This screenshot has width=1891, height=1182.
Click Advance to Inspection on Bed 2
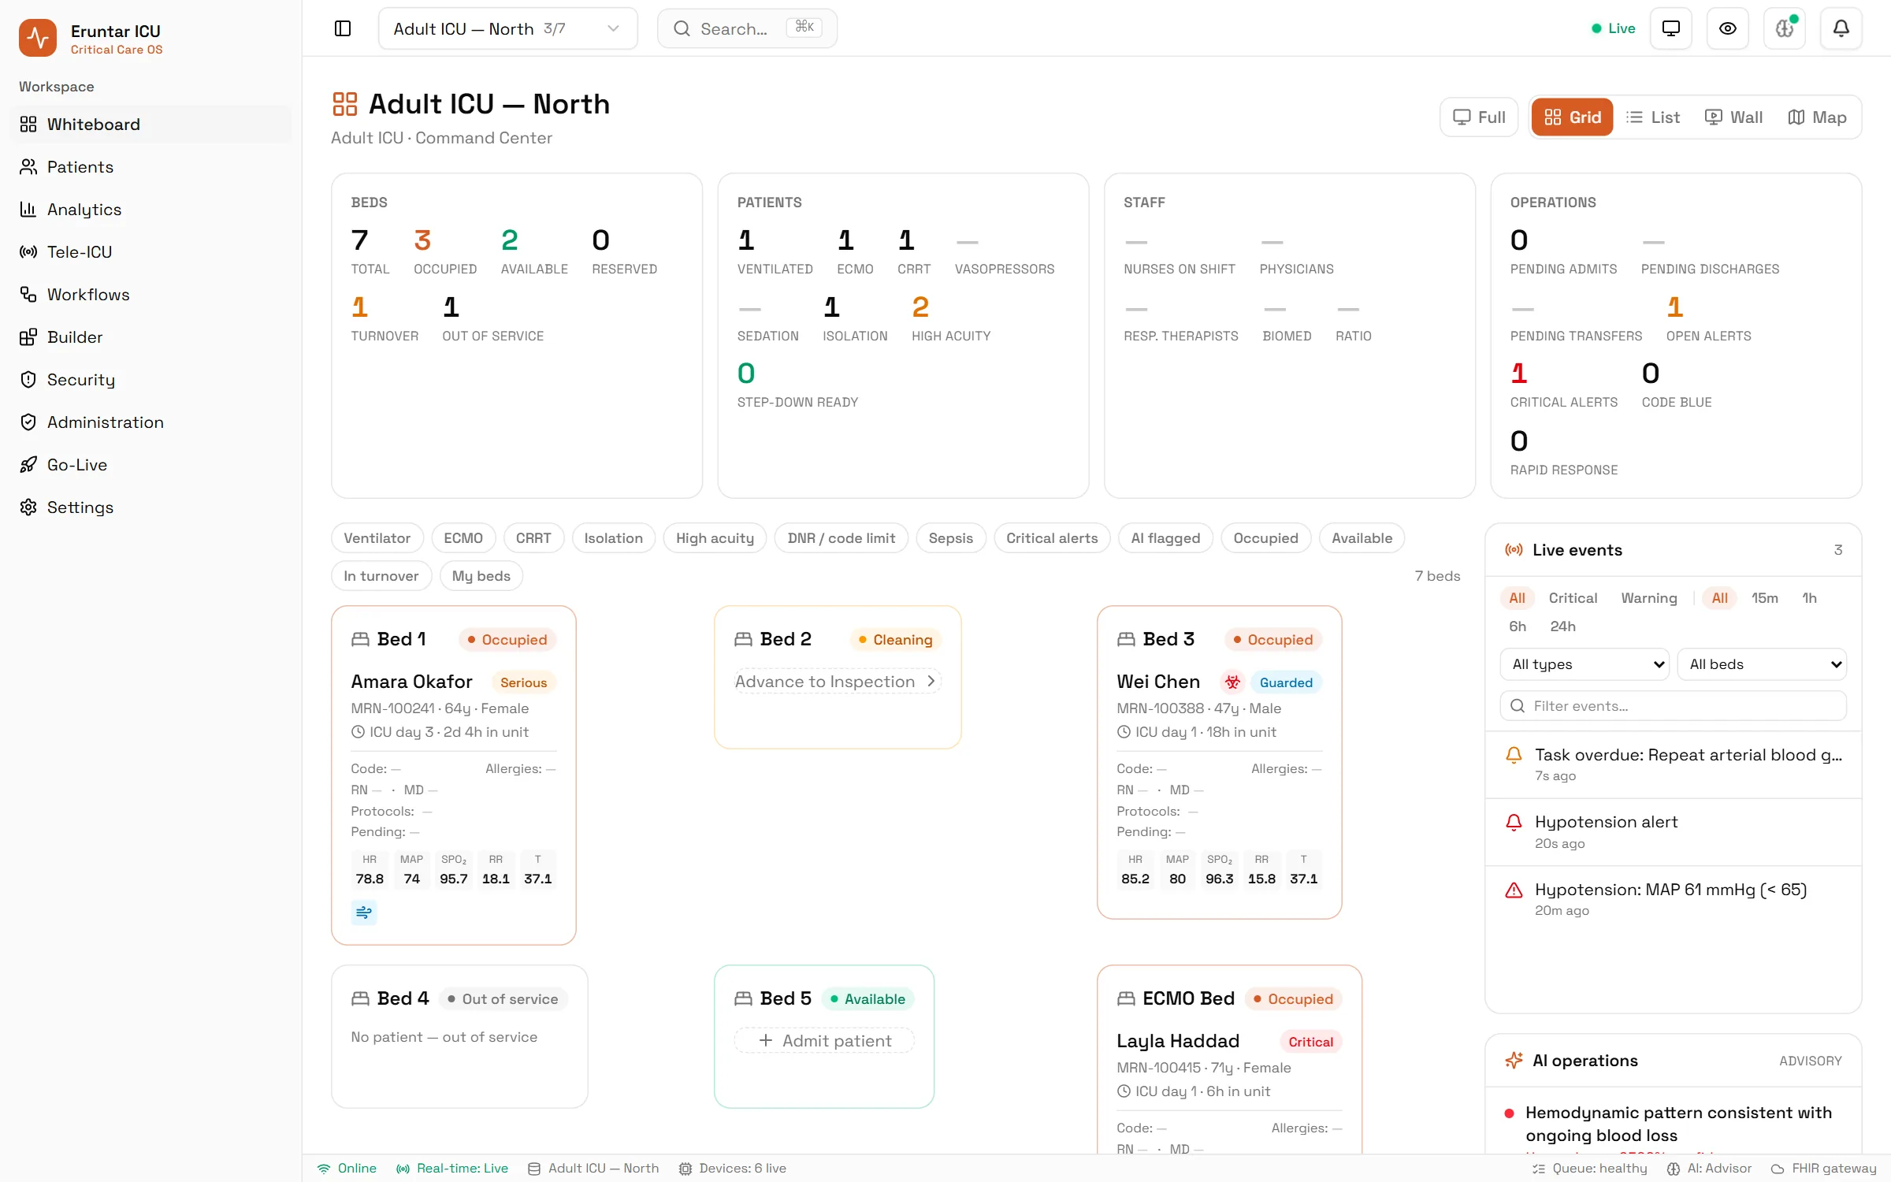pyautogui.click(x=837, y=682)
